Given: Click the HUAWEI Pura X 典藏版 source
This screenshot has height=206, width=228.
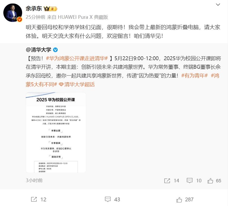Looking at the screenshot, I should pos(83,17).
